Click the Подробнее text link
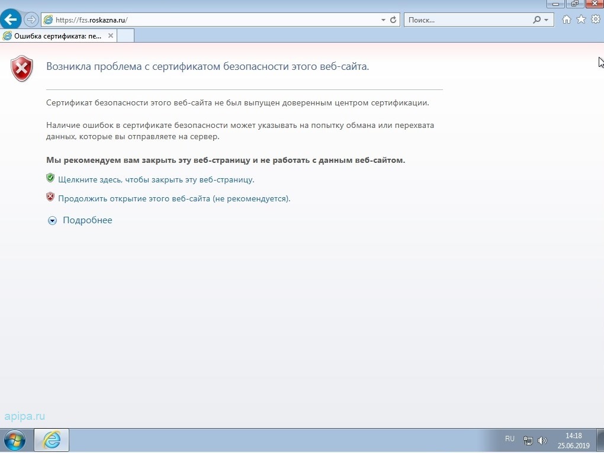The image size is (604, 453). coord(88,220)
